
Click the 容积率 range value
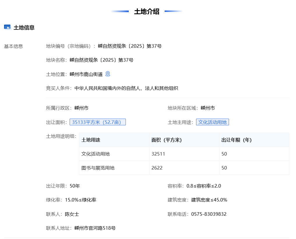click(204, 186)
